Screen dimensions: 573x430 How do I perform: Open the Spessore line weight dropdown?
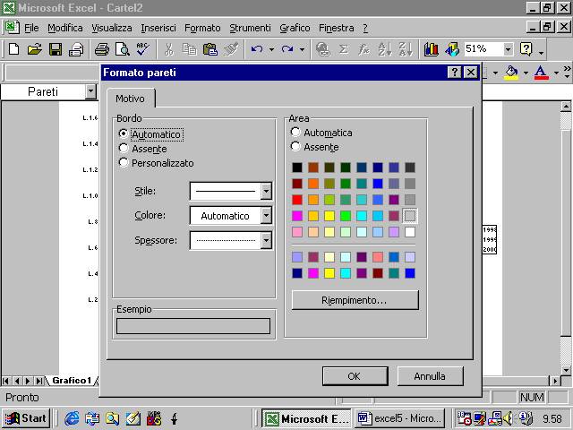click(x=266, y=240)
